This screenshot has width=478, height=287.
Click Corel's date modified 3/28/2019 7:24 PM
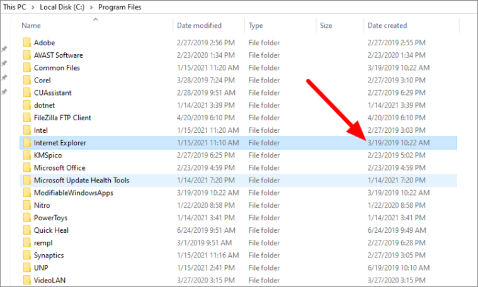coord(206,80)
